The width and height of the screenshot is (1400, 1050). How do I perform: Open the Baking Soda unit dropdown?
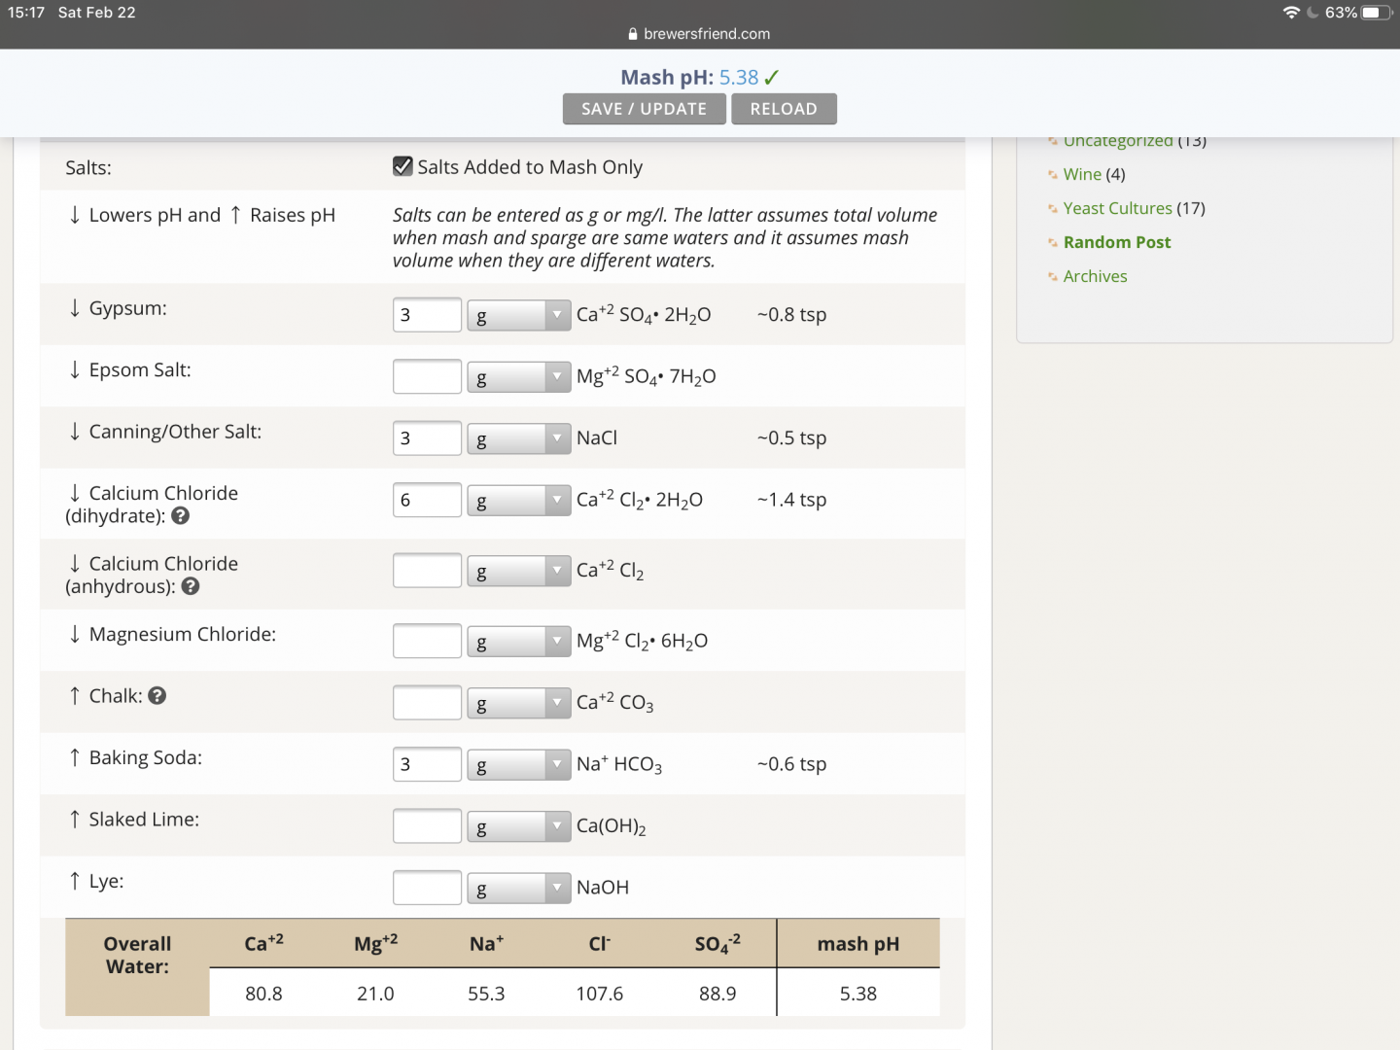point(519,765)
